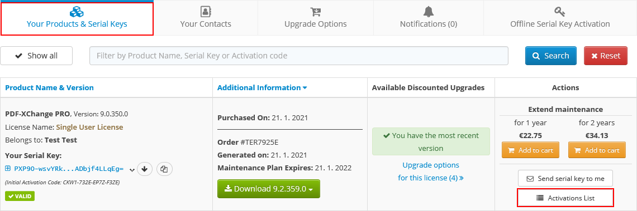Click the blue Search button

coord(550,56)
